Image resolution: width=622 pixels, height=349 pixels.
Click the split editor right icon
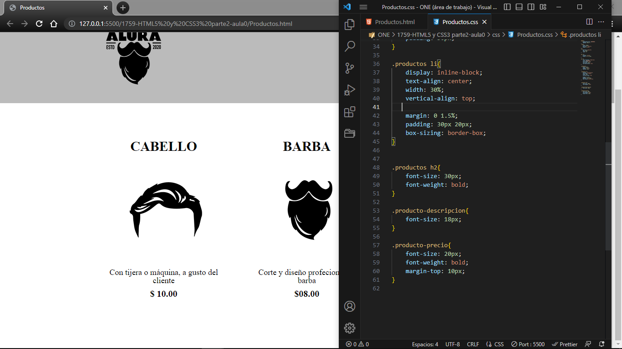click(589, 22)
